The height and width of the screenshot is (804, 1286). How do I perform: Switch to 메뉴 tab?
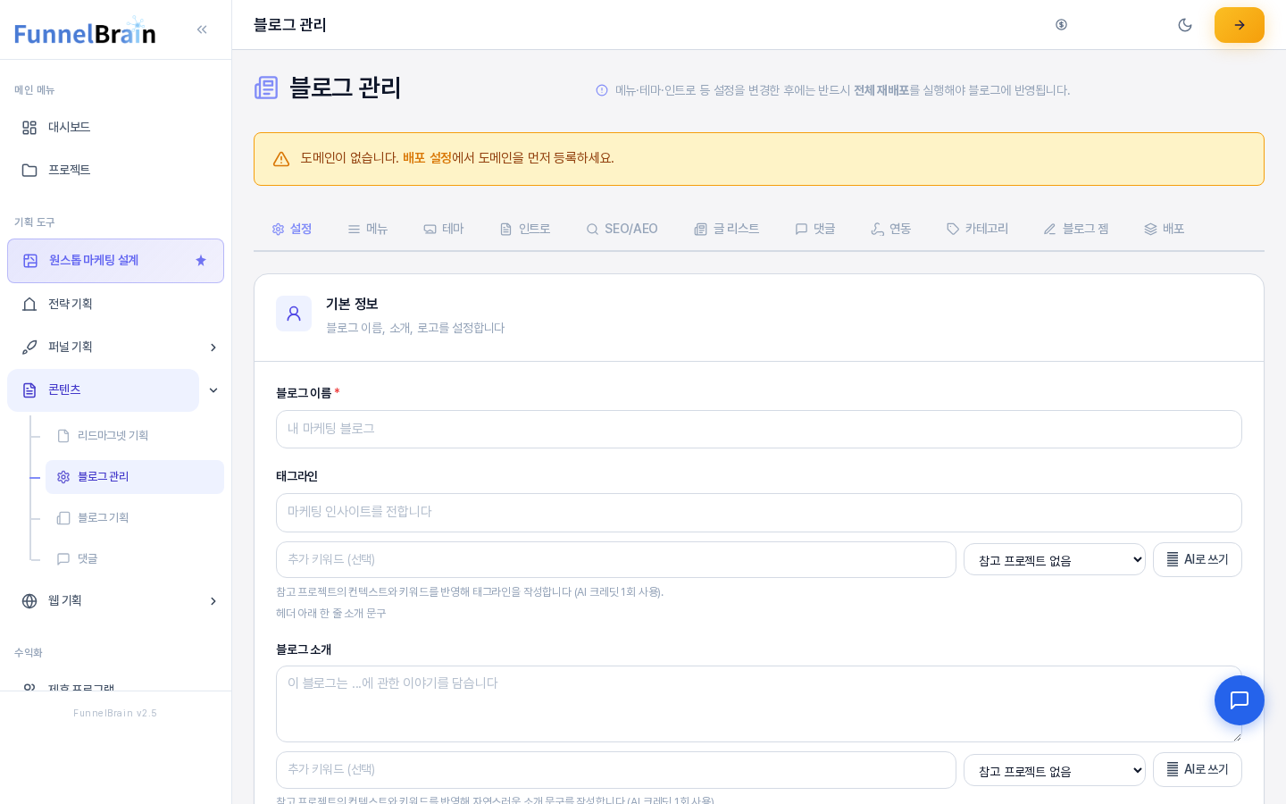pos(368,229)
